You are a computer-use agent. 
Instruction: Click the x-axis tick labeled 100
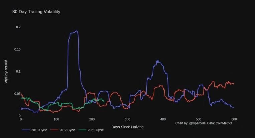(56, 119)
